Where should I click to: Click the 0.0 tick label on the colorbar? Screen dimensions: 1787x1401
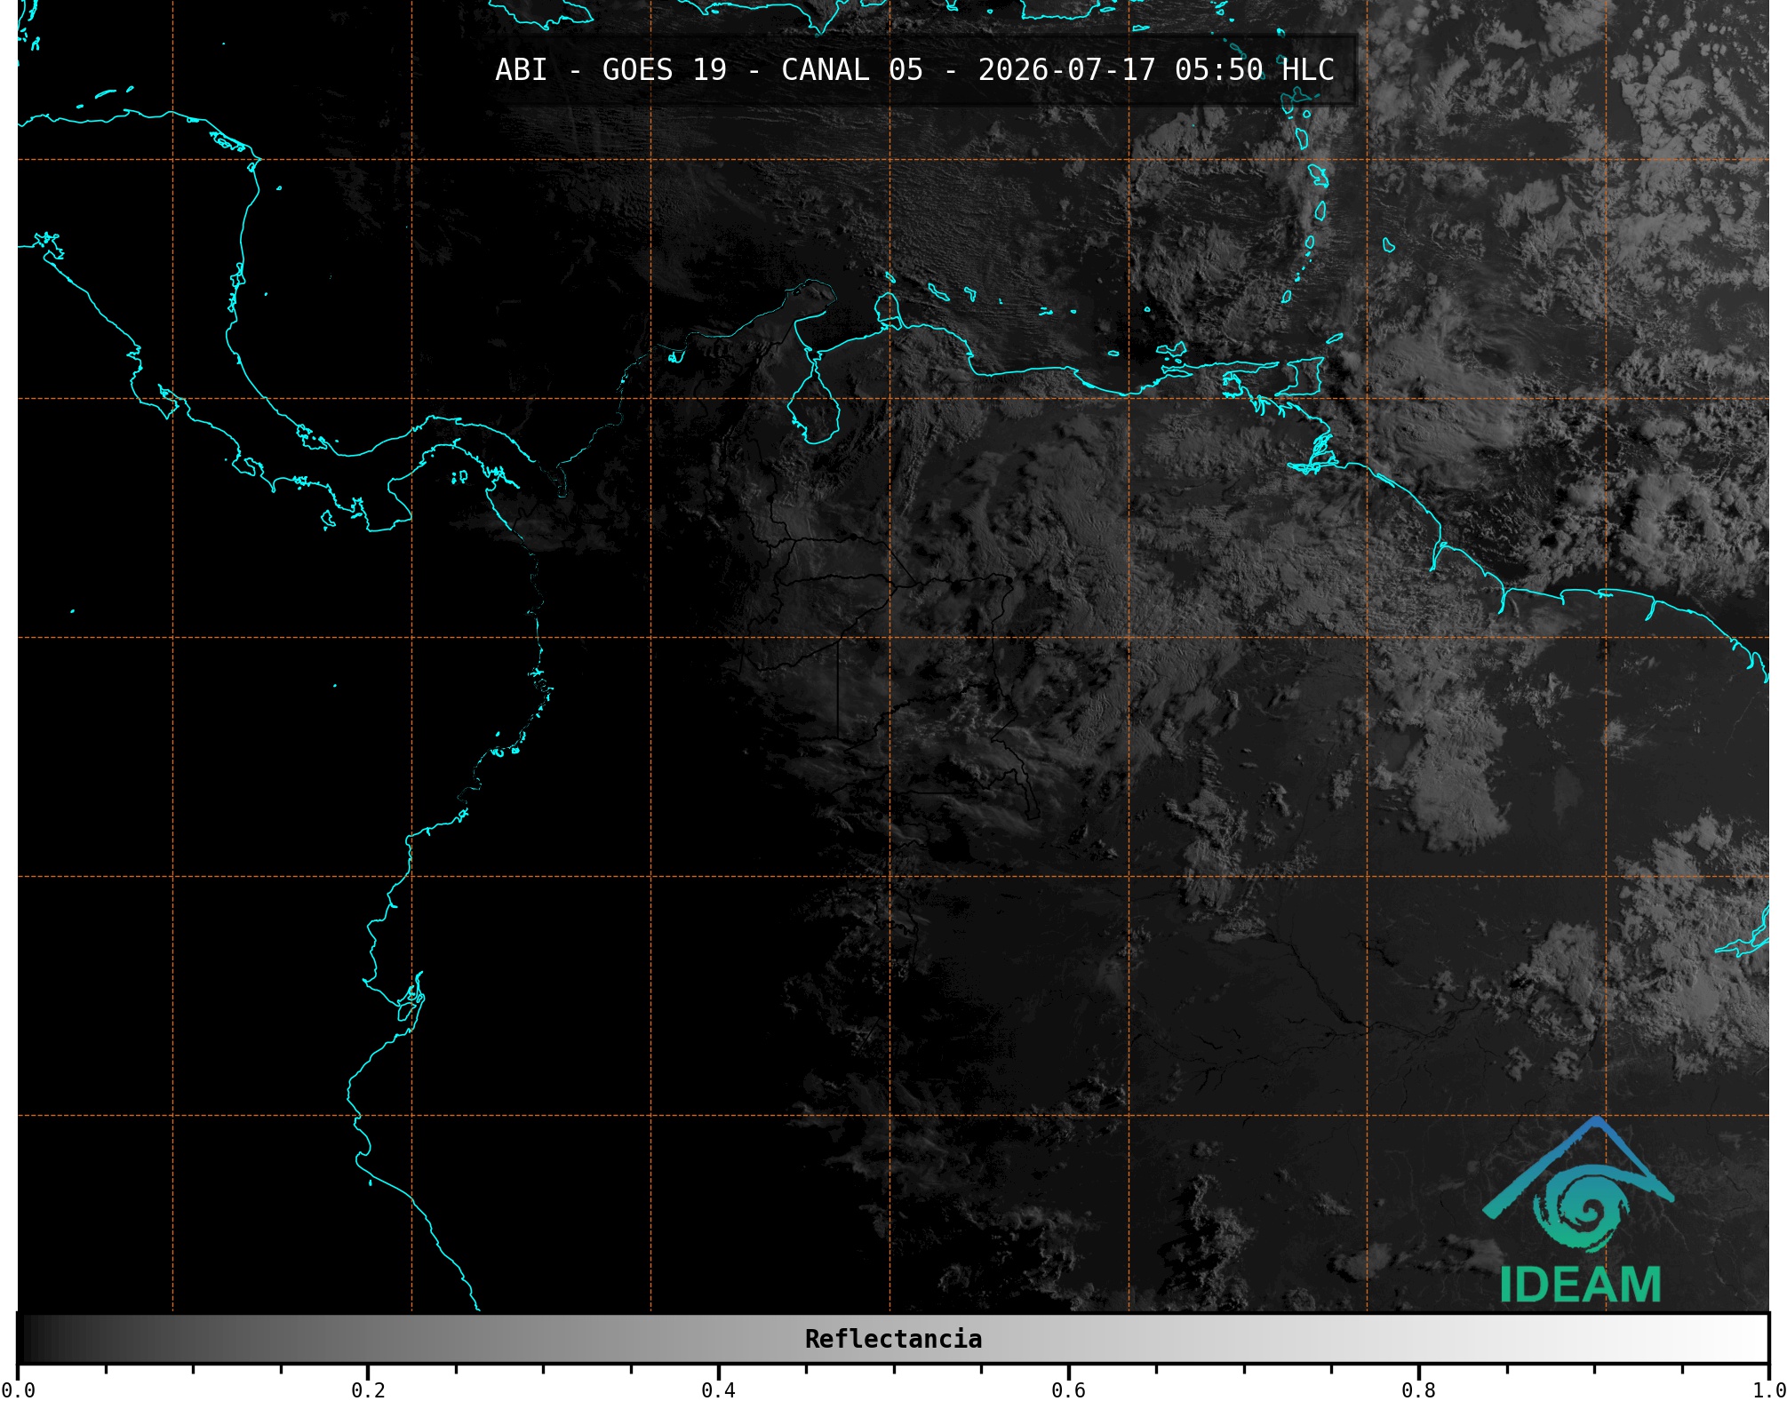(19, 1390)
